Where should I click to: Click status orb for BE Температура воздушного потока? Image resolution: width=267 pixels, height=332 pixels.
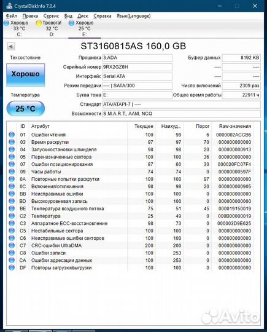click(x=12, y=208)
